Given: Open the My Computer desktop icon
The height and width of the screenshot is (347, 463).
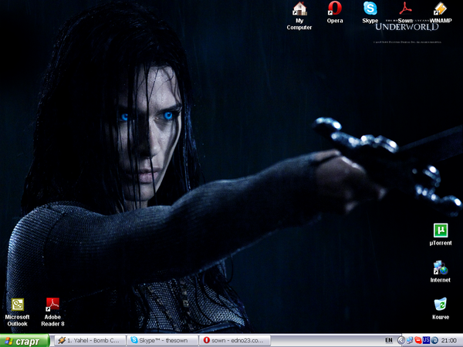Looking at the screenshot, I should coord(299,15).
